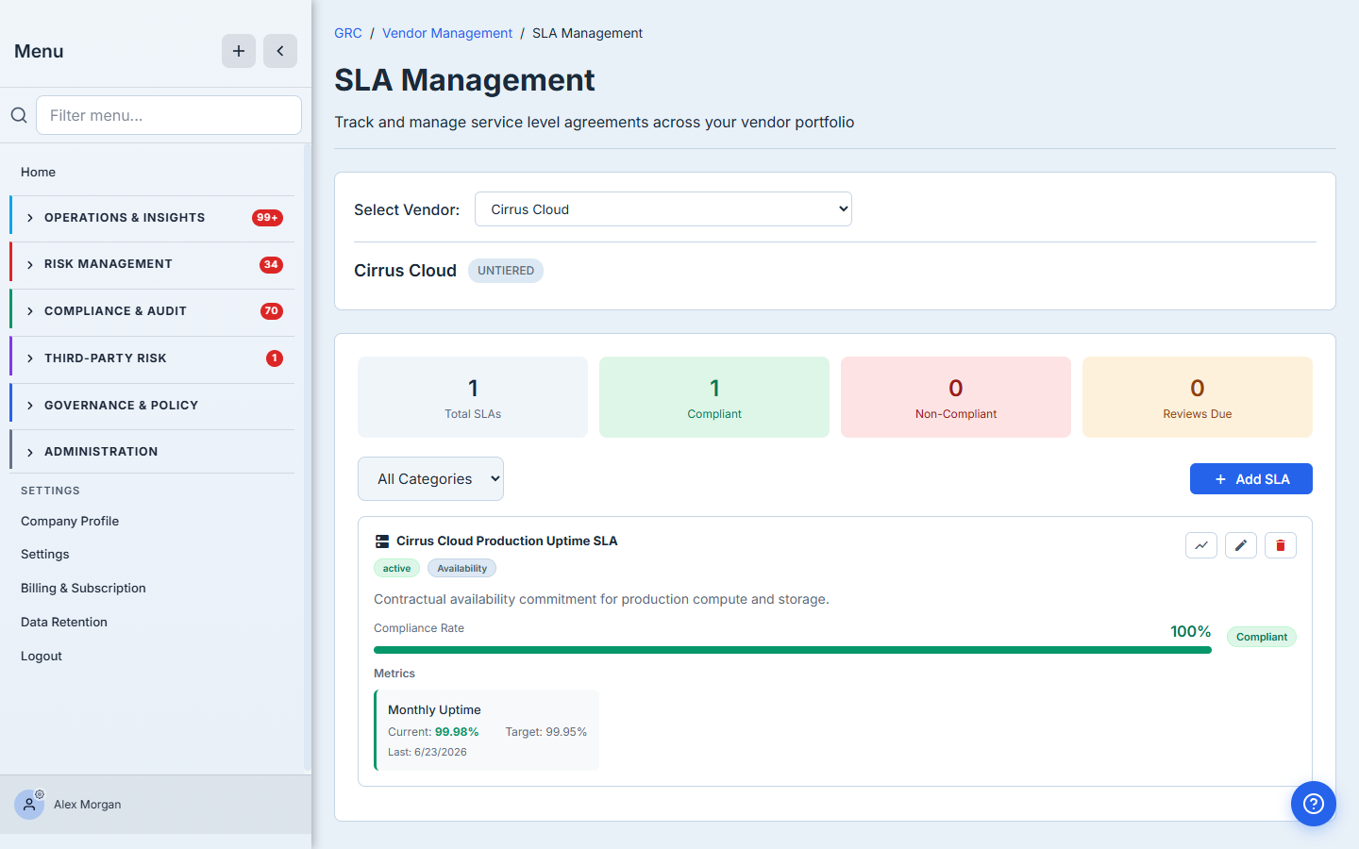Focus the Filter menu input field
The image size is (1359, 849).
[169, 115]
